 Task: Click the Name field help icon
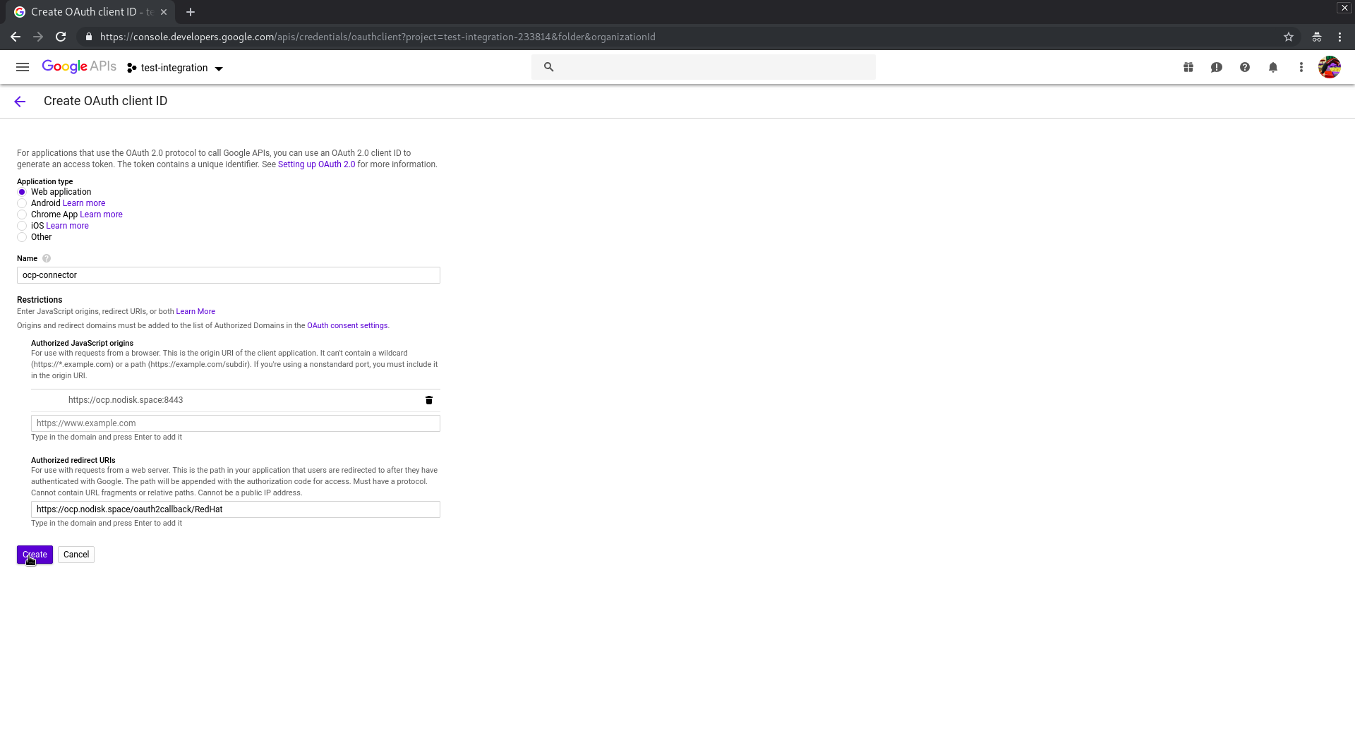click(x=47, y=259)
